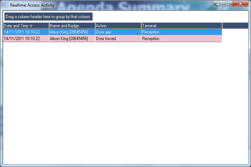Click date cell in the Door forced row
The height and width of the screenshot is (167, 251).
pos(21,39)
